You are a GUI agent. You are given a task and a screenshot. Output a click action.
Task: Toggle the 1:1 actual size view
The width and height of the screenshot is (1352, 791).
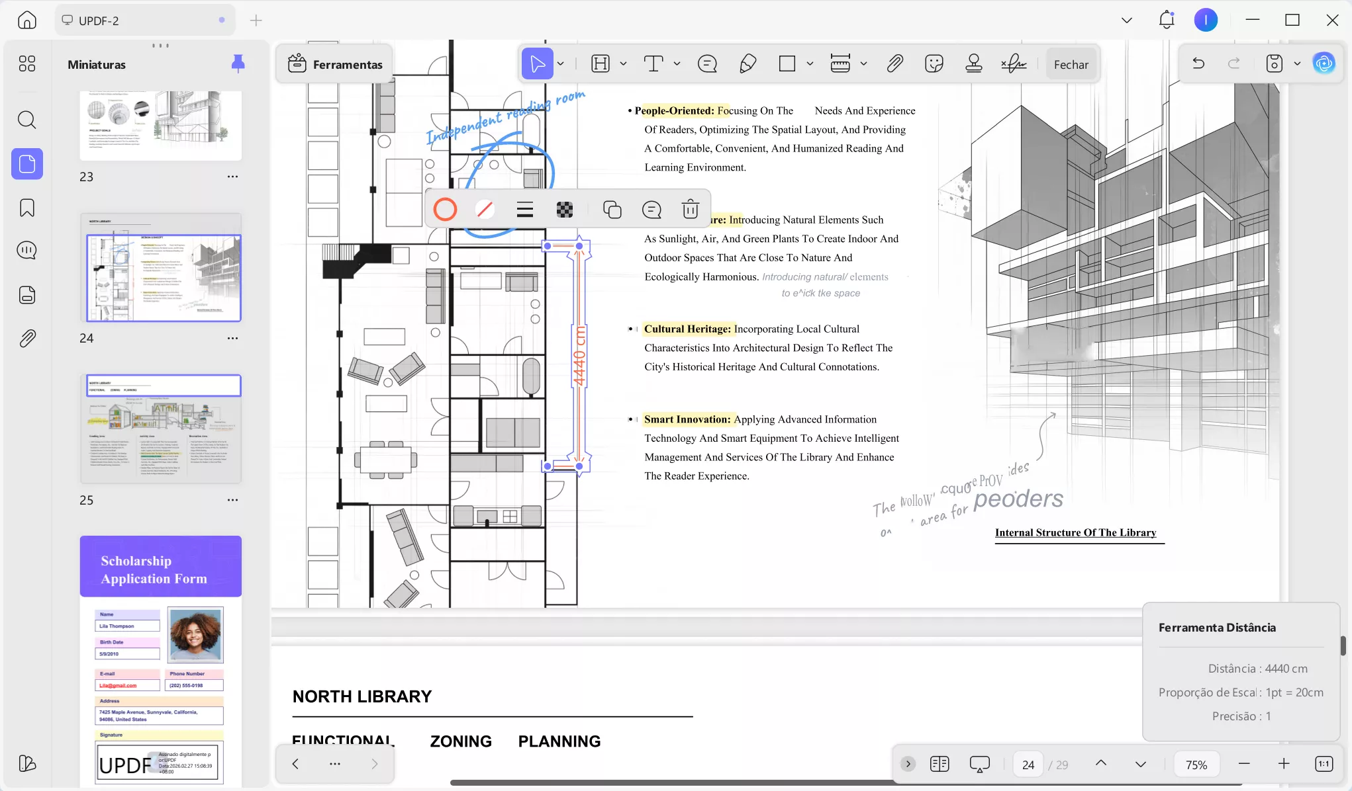click(x=1324, y=764)
